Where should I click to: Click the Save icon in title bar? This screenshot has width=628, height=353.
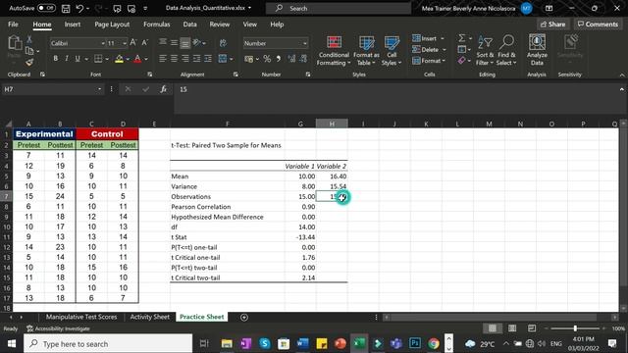pos(66,8)
